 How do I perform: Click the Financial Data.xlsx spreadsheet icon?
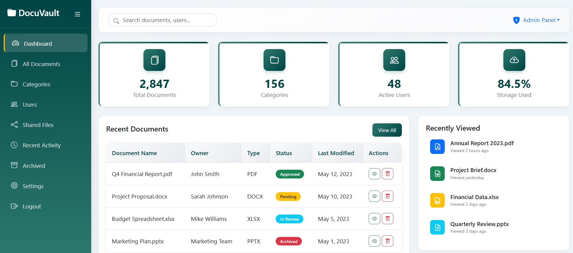[x=437, y=201]
